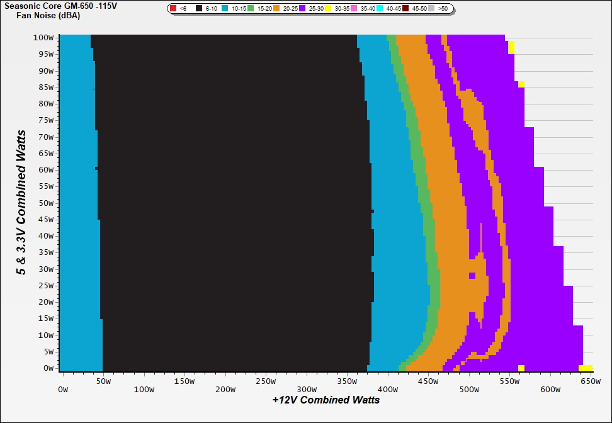Click the +12V Combined Watts axis title
The width and height of the screenshot is (612, 423).
(x=326, y=400)
